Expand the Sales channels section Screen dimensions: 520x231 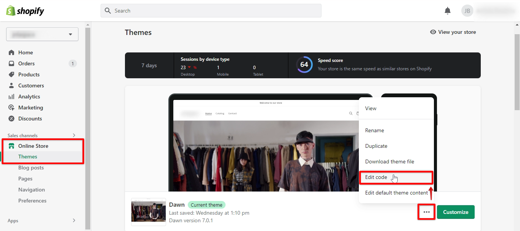coord(74,135)
